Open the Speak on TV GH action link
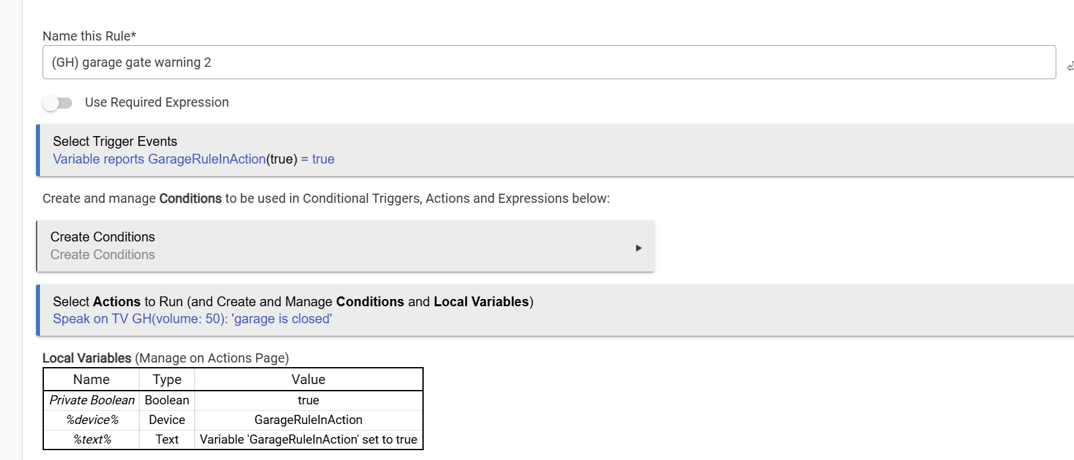Image resolution: width=1074 pixels, height=460 pixels. 193,319
